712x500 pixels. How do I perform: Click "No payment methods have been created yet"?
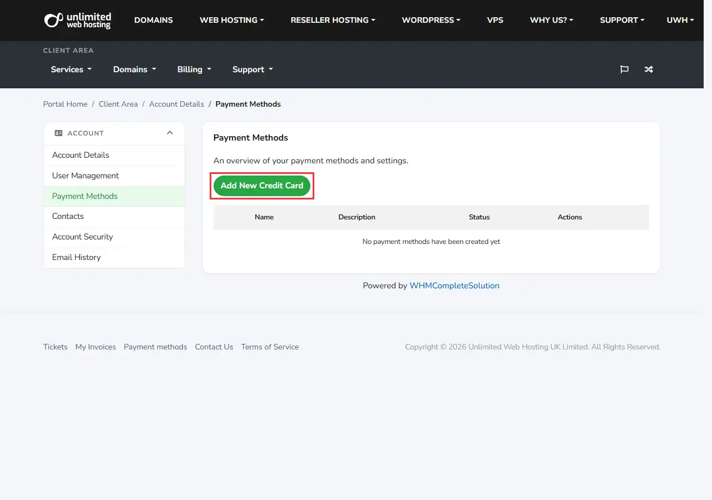[431, 242]
